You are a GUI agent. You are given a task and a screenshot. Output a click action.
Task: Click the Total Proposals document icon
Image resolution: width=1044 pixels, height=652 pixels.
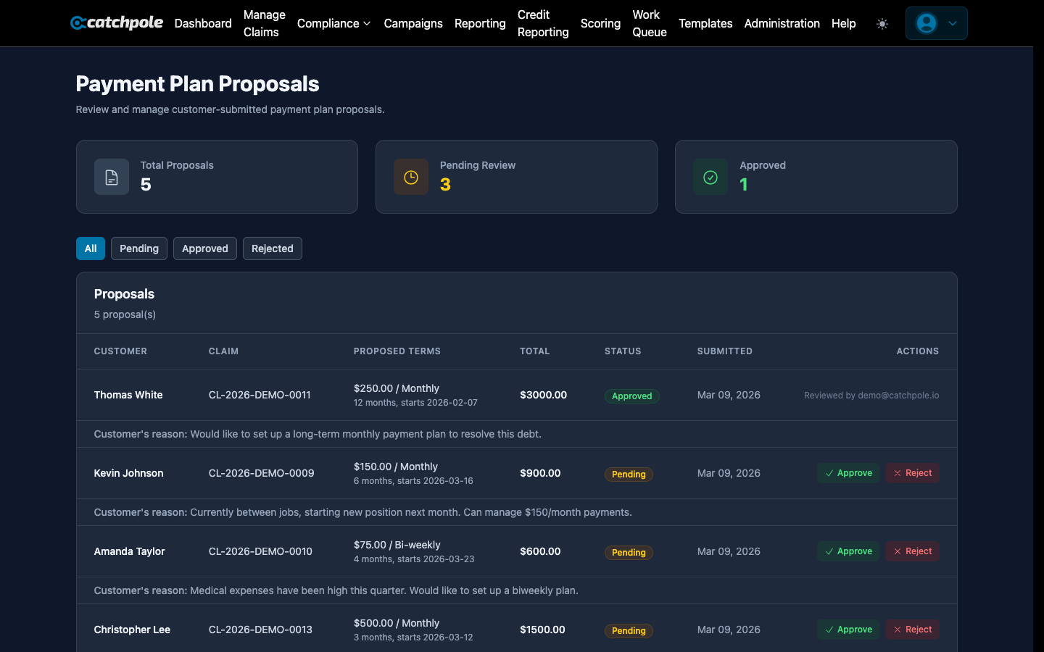point(112,177)
